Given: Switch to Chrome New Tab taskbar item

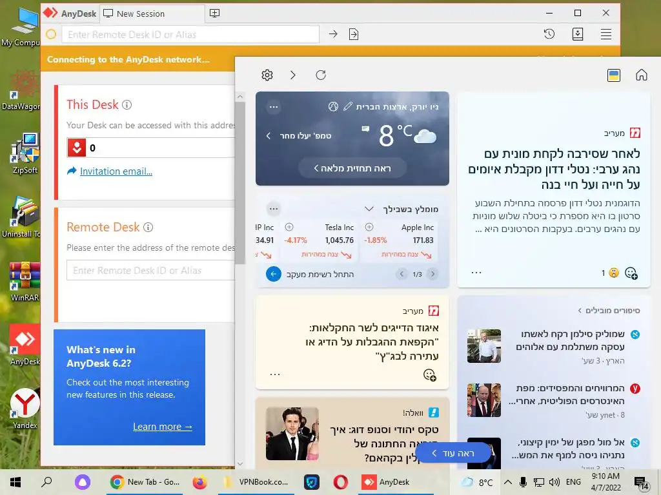Looking at the screenshot, I should pos(145,482).
